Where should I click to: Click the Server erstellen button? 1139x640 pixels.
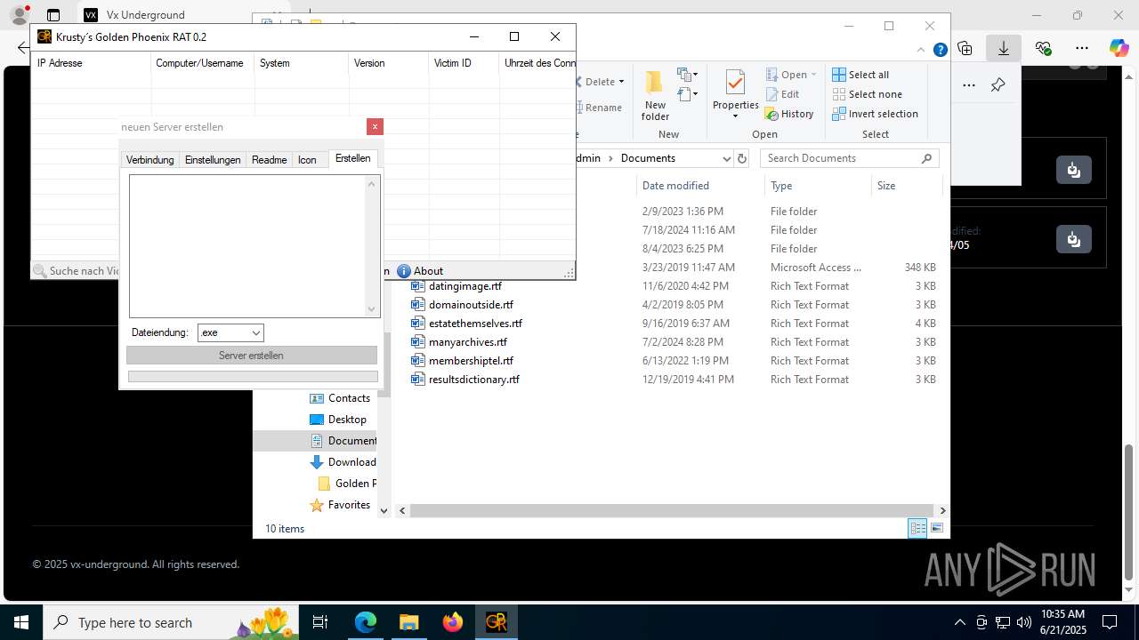[x=252, y=356]
